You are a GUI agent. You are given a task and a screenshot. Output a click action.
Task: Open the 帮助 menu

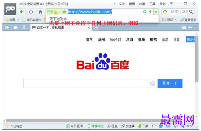pos(162,4)
